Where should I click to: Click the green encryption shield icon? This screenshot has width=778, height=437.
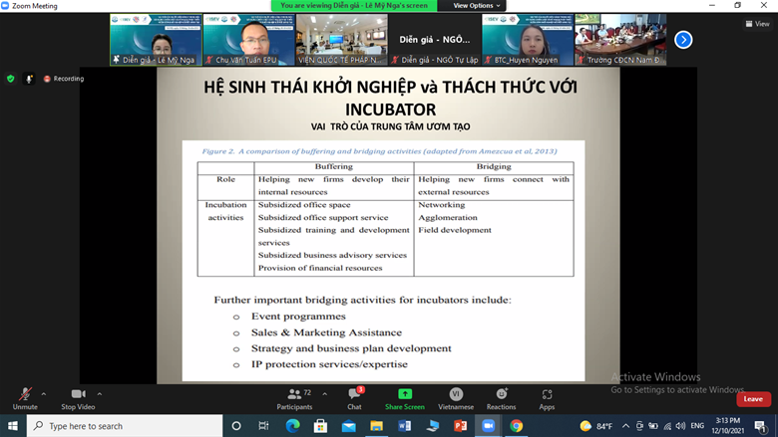11,79
